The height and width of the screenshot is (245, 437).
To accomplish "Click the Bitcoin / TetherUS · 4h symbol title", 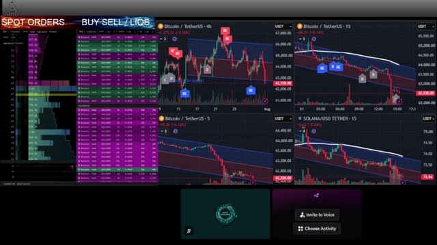I will point(188,27).
